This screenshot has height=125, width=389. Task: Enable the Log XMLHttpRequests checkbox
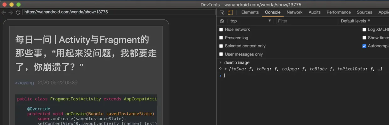tap(364, 30)
